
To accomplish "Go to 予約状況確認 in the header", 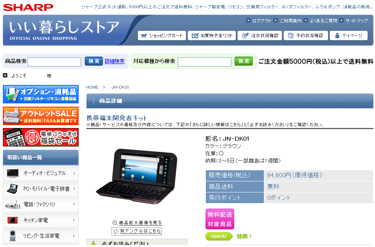I will [306, 36].
